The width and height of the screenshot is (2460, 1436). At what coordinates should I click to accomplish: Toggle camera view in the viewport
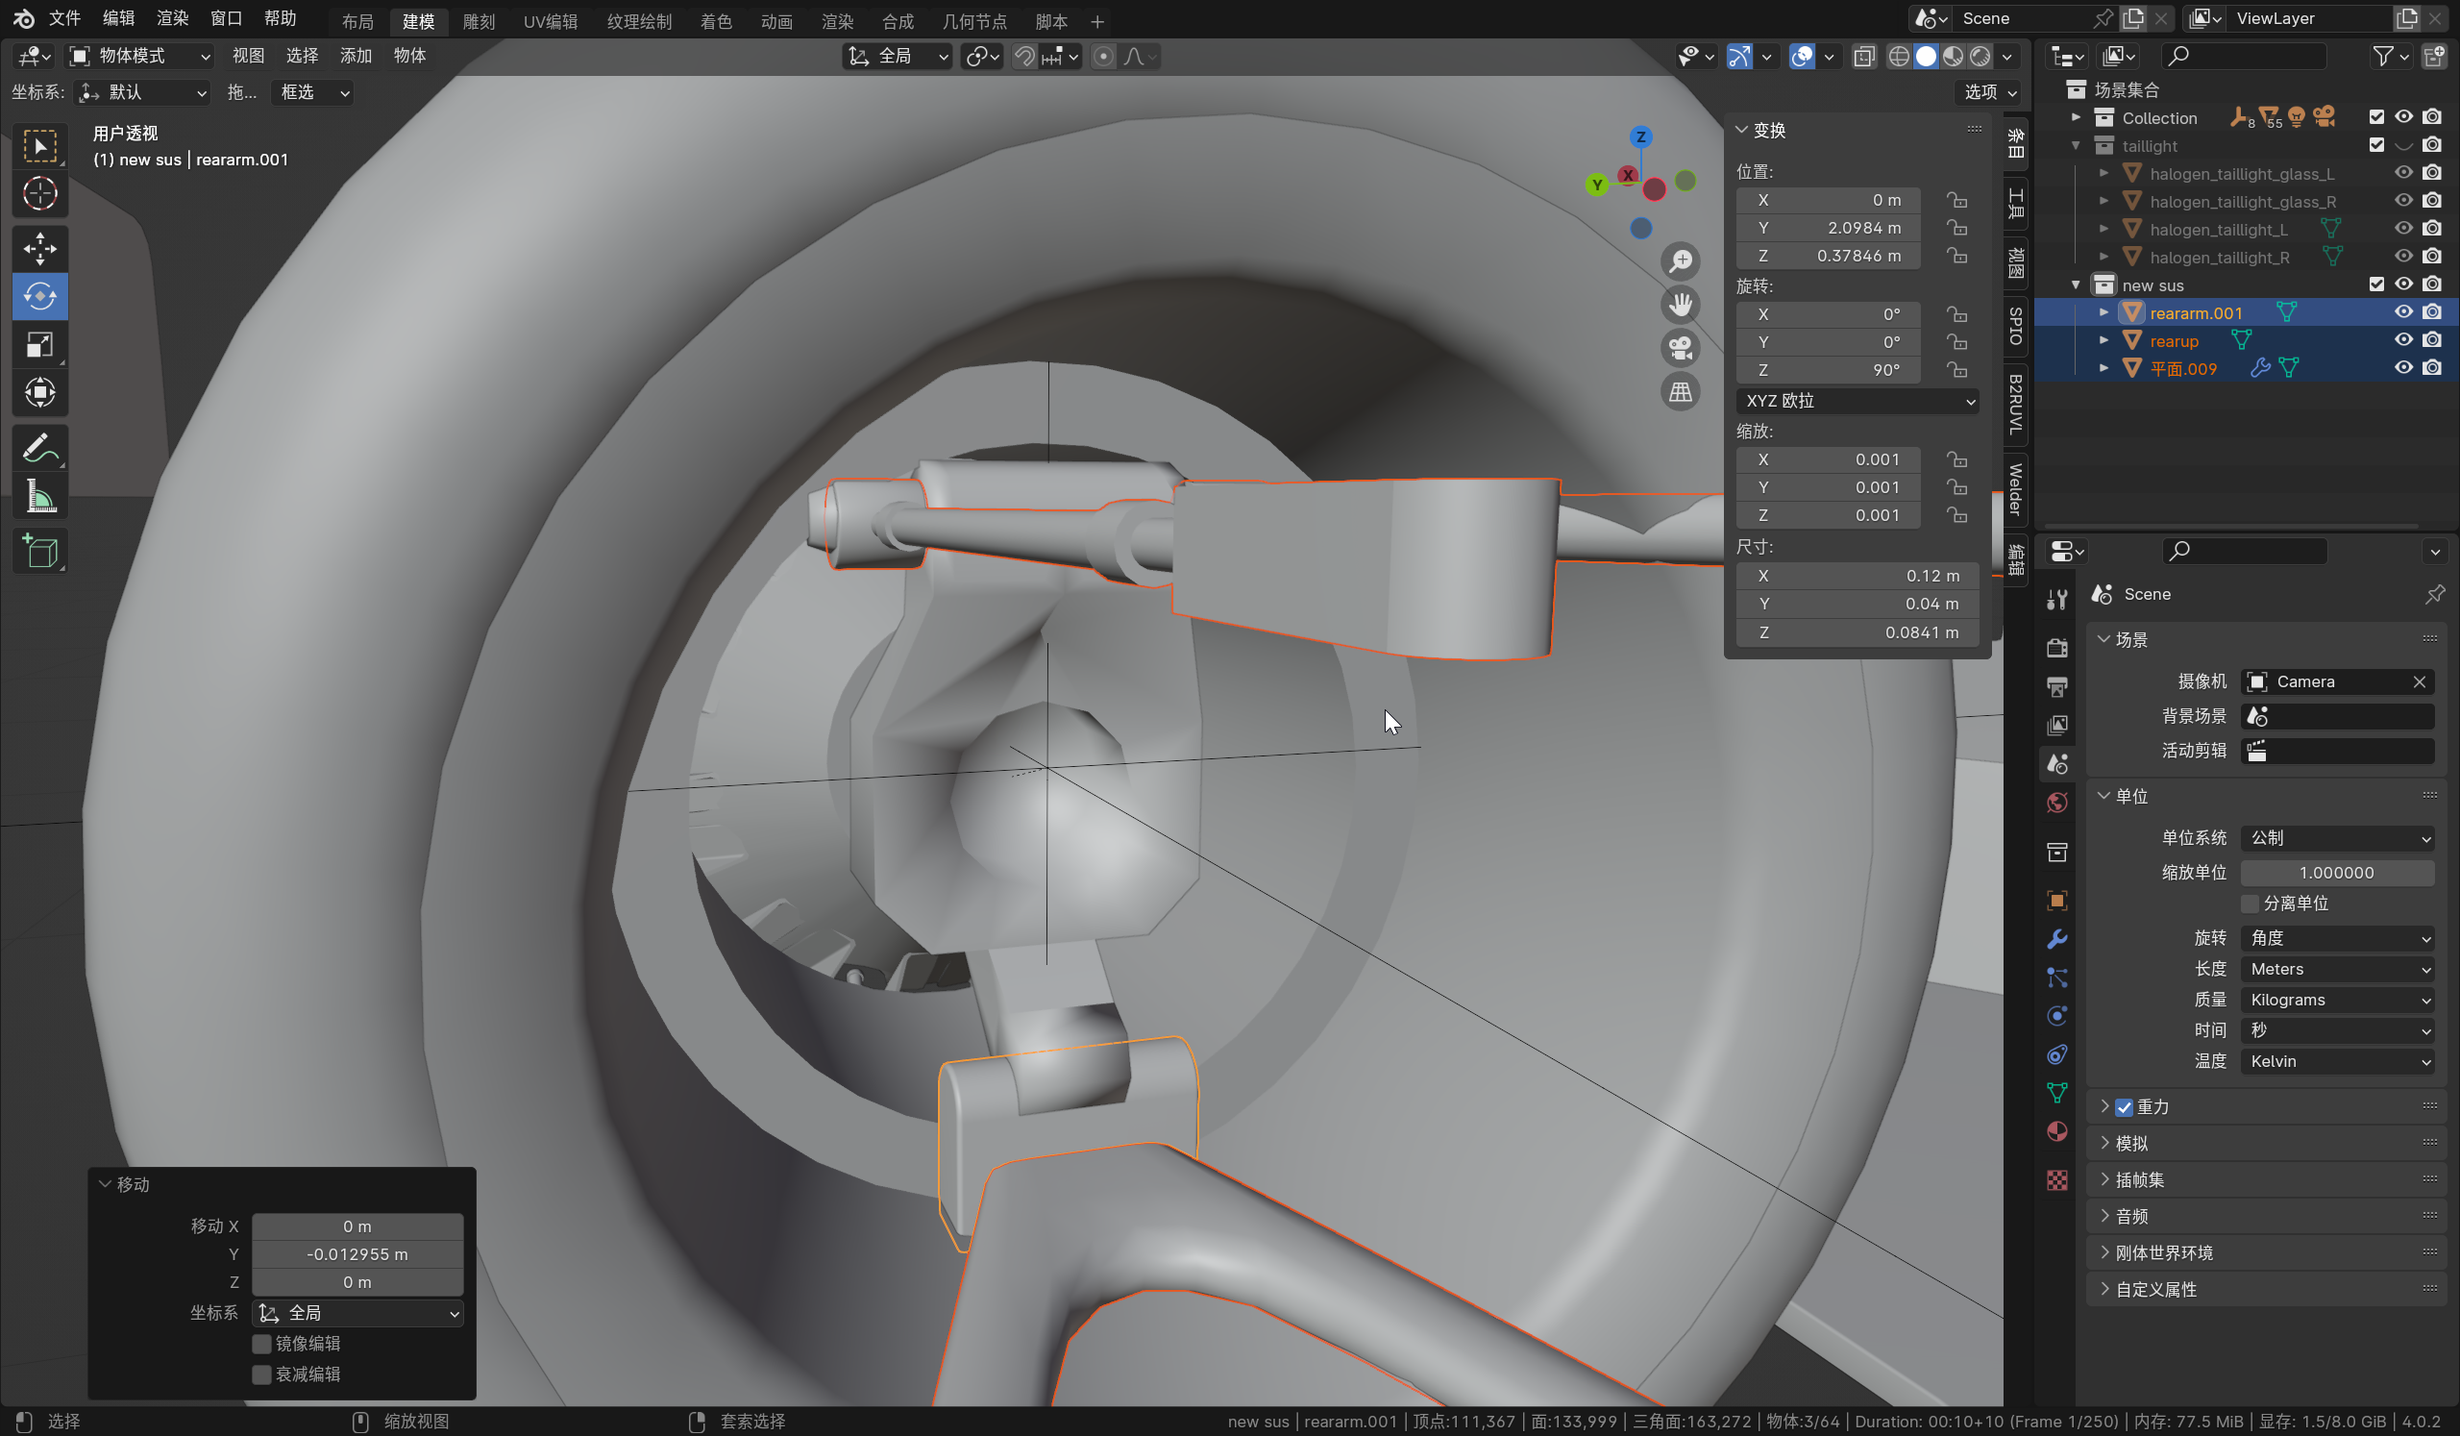[1680, 348]
